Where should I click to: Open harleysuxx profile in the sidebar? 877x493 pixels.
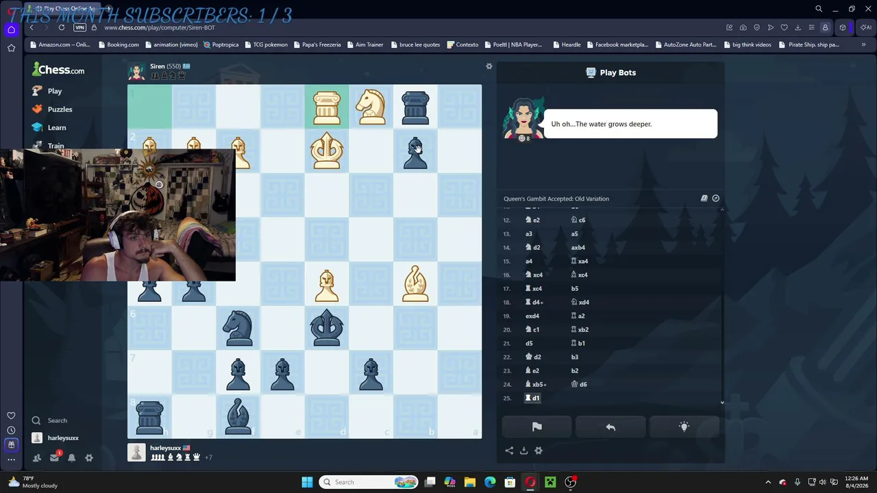pyautogui.click(x=55, y=438)
